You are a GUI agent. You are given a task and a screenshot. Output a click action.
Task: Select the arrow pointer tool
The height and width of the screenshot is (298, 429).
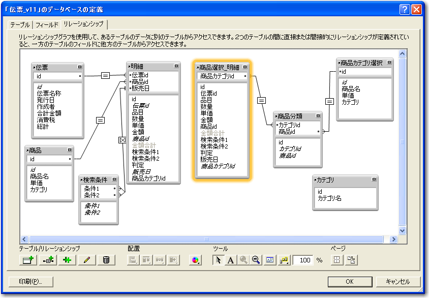pyautogui.click(x=218, y=260)
